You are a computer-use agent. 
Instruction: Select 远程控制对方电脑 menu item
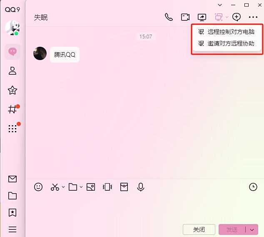point(231,32)
